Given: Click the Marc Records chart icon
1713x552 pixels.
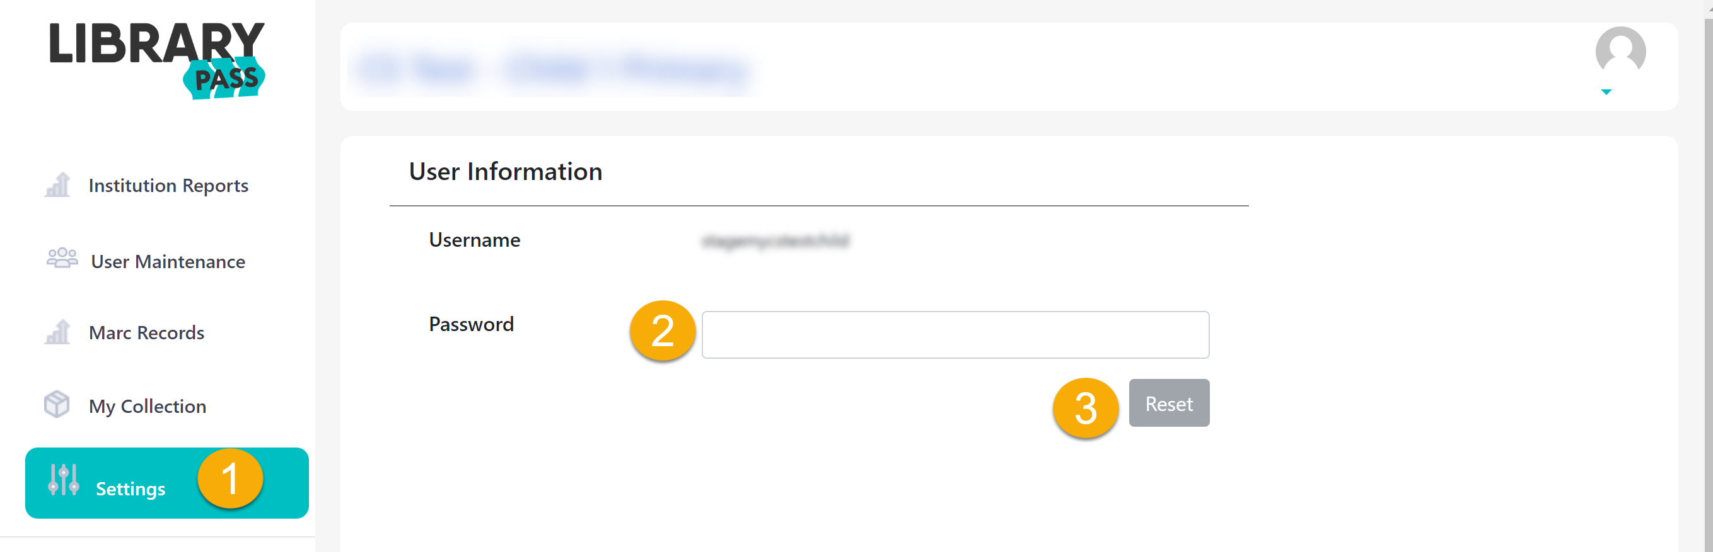Looking at the screenshot, I should coord(58,332).
